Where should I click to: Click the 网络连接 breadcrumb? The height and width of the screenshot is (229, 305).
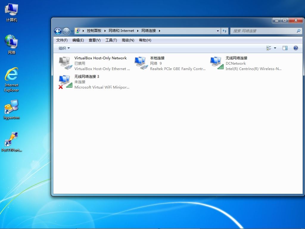coord(149,31)
